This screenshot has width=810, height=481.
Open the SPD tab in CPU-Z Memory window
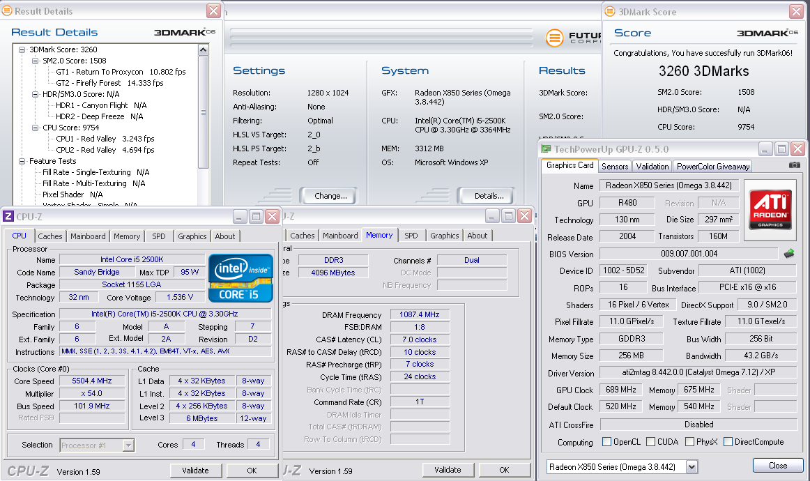click(x=411, y=236)
